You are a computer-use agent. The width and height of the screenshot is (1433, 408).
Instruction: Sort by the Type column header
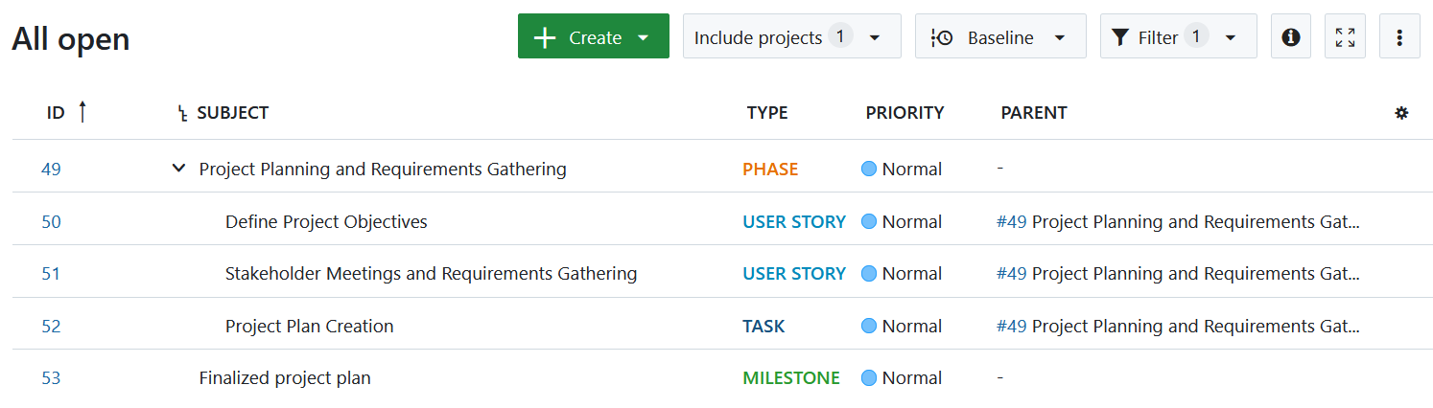click(767, 113)
